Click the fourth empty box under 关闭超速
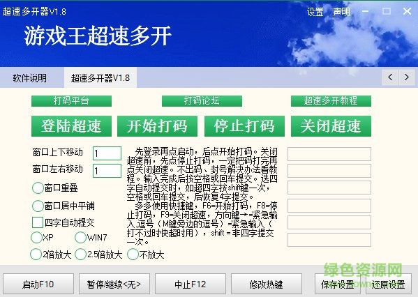The width and height of the screenshot is (418, 297). 329,206
